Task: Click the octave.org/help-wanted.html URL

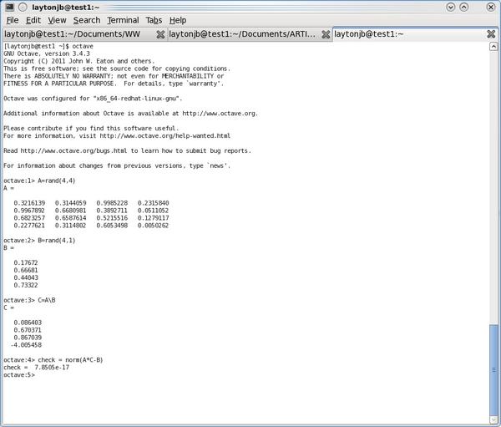Action: (x=164, y=135)
